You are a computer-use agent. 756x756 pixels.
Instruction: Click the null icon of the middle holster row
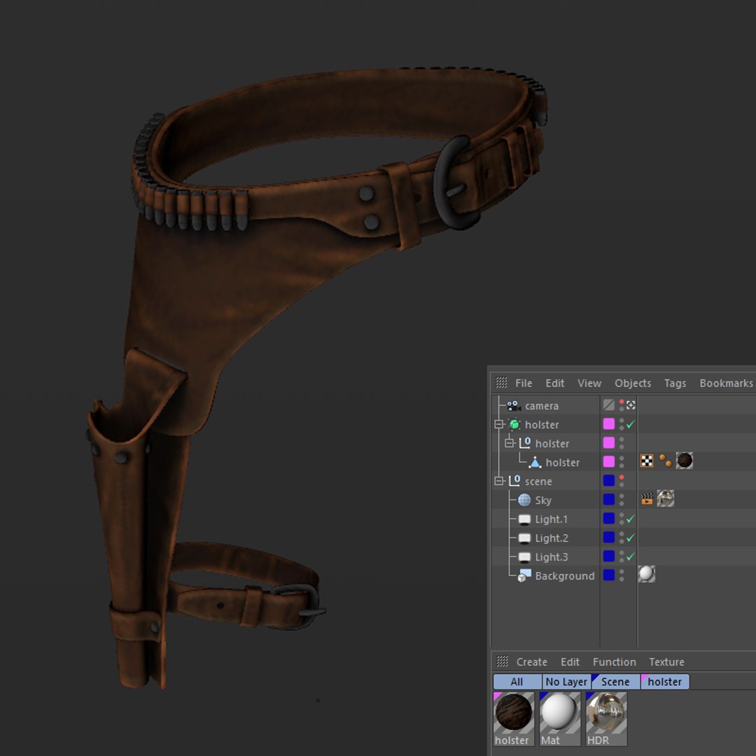point(524,443)
